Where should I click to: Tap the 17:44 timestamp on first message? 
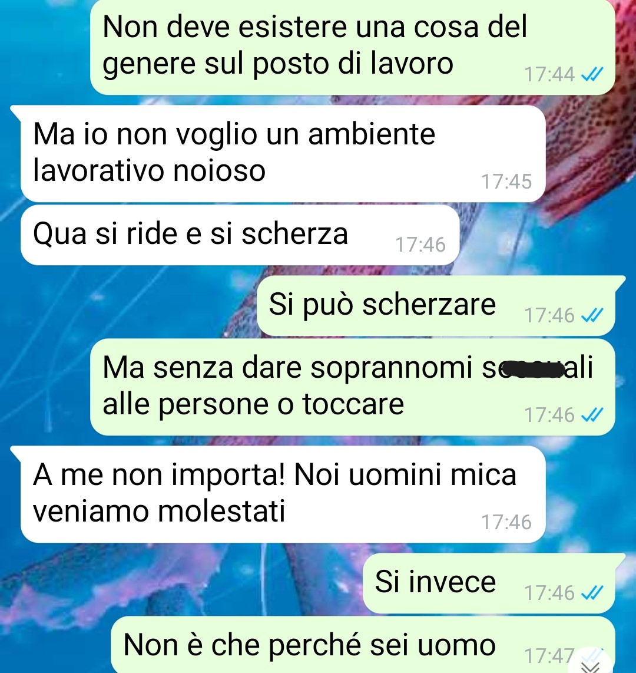(549, 75)
